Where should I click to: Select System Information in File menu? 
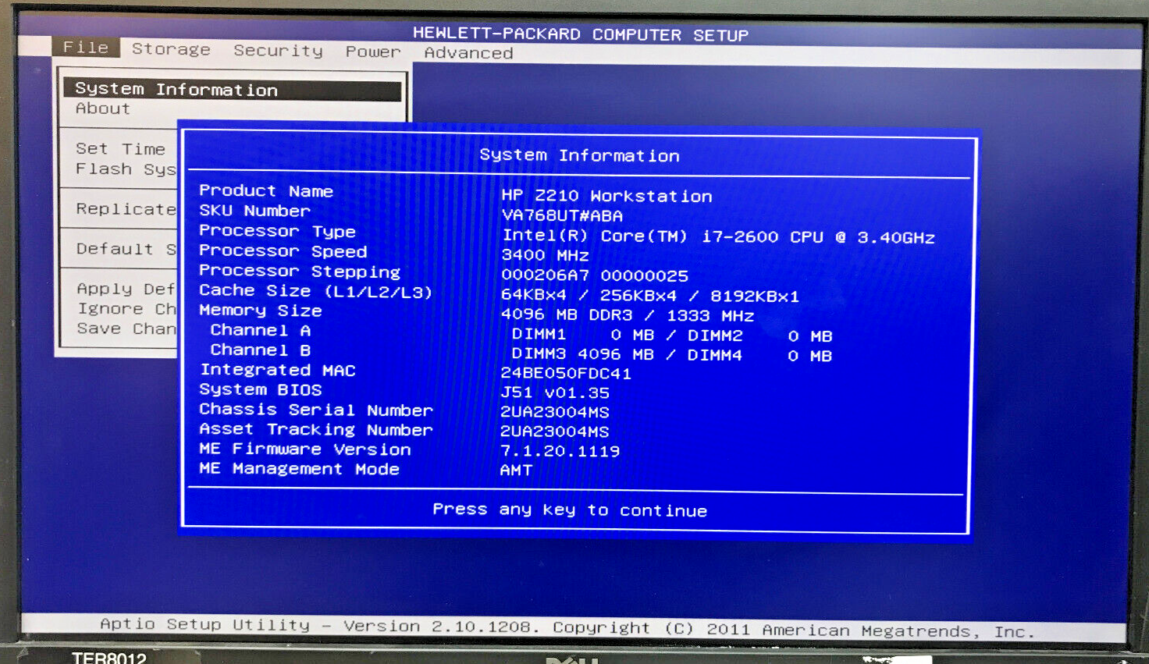pyautogui.click(x=233, y=90)
